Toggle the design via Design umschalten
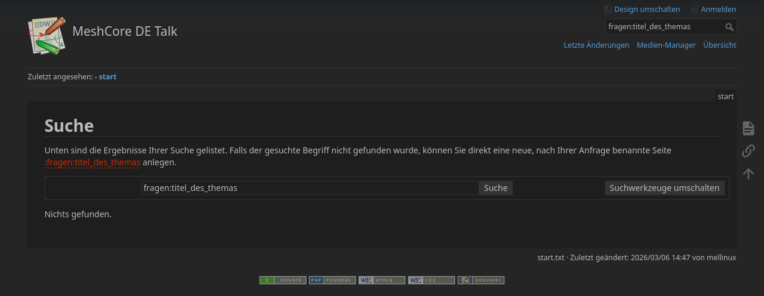The image size is (764, 296). click(646, 10)
